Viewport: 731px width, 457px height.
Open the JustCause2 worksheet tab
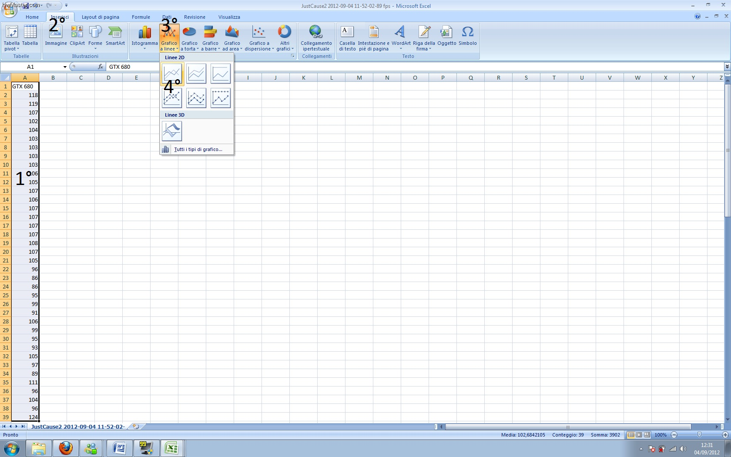[x=78, y=427]
